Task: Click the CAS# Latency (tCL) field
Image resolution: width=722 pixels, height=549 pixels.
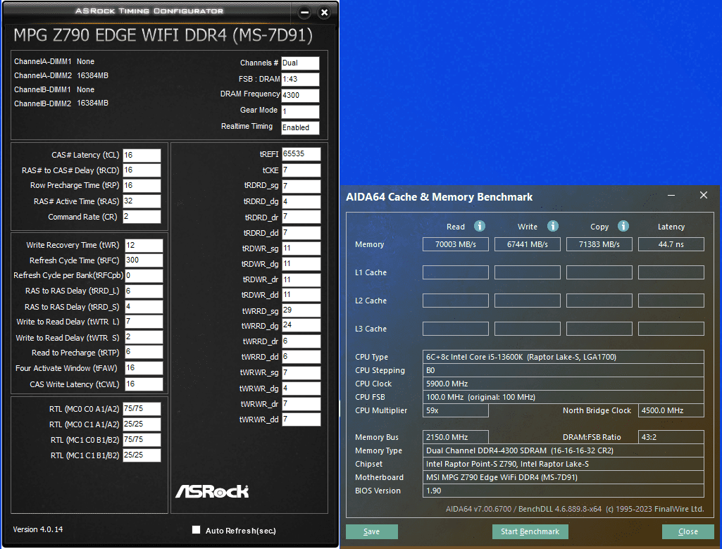Action: tap(142, 155)
